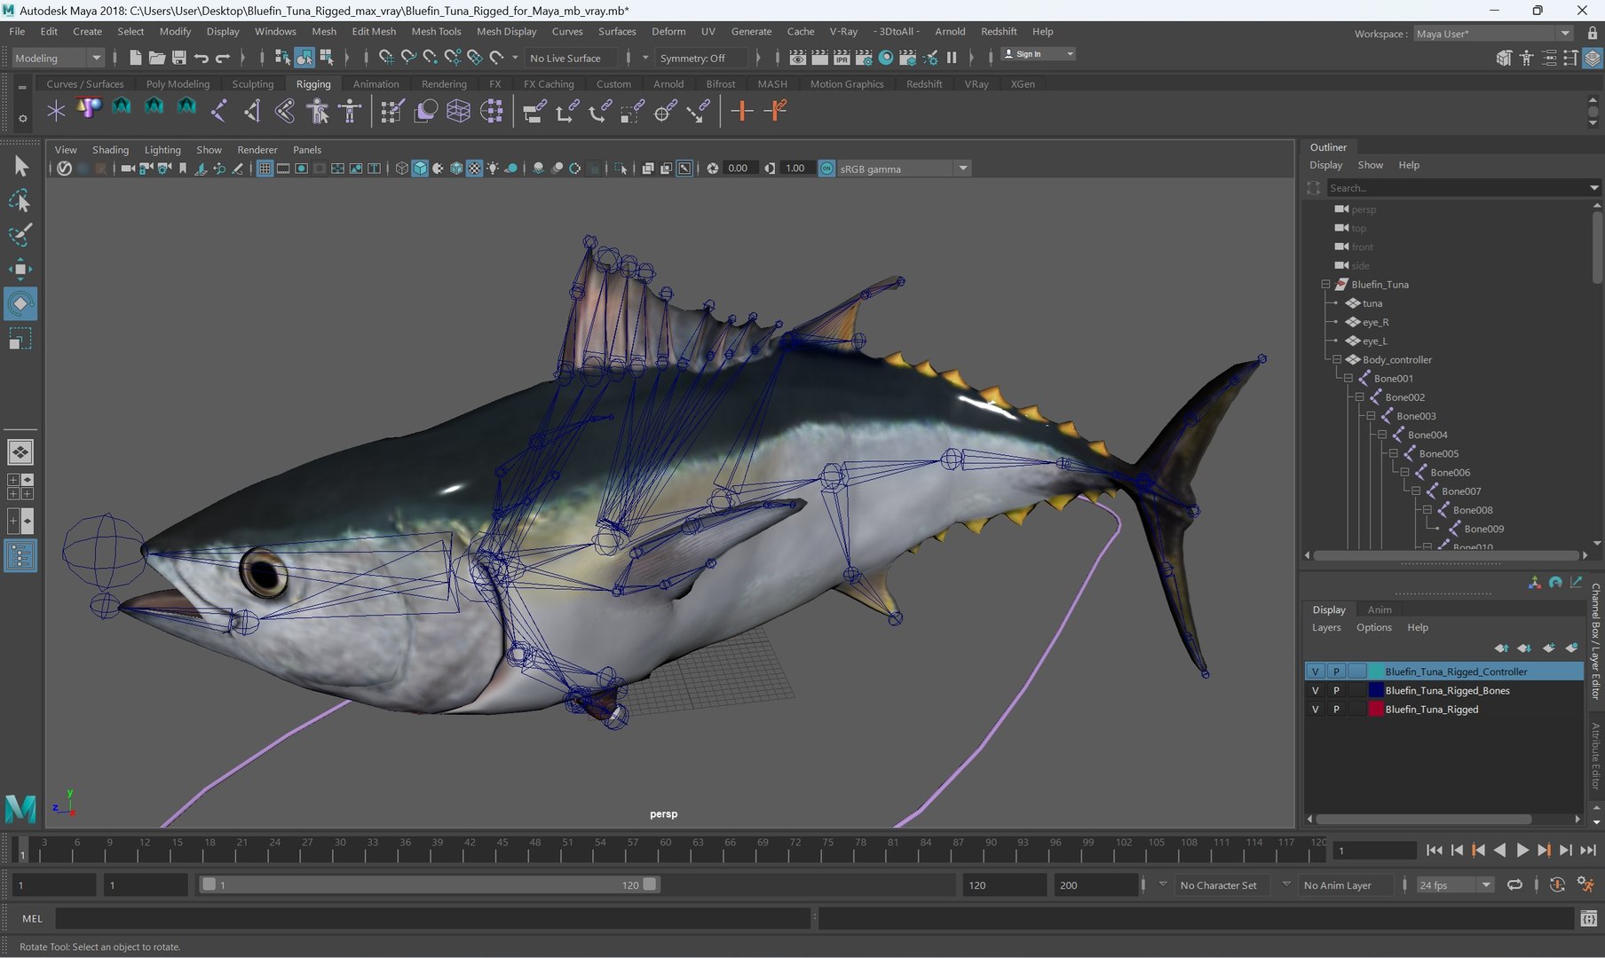Click the New Scene icon
1605x958 pixels.
click(x=135, y=58)
